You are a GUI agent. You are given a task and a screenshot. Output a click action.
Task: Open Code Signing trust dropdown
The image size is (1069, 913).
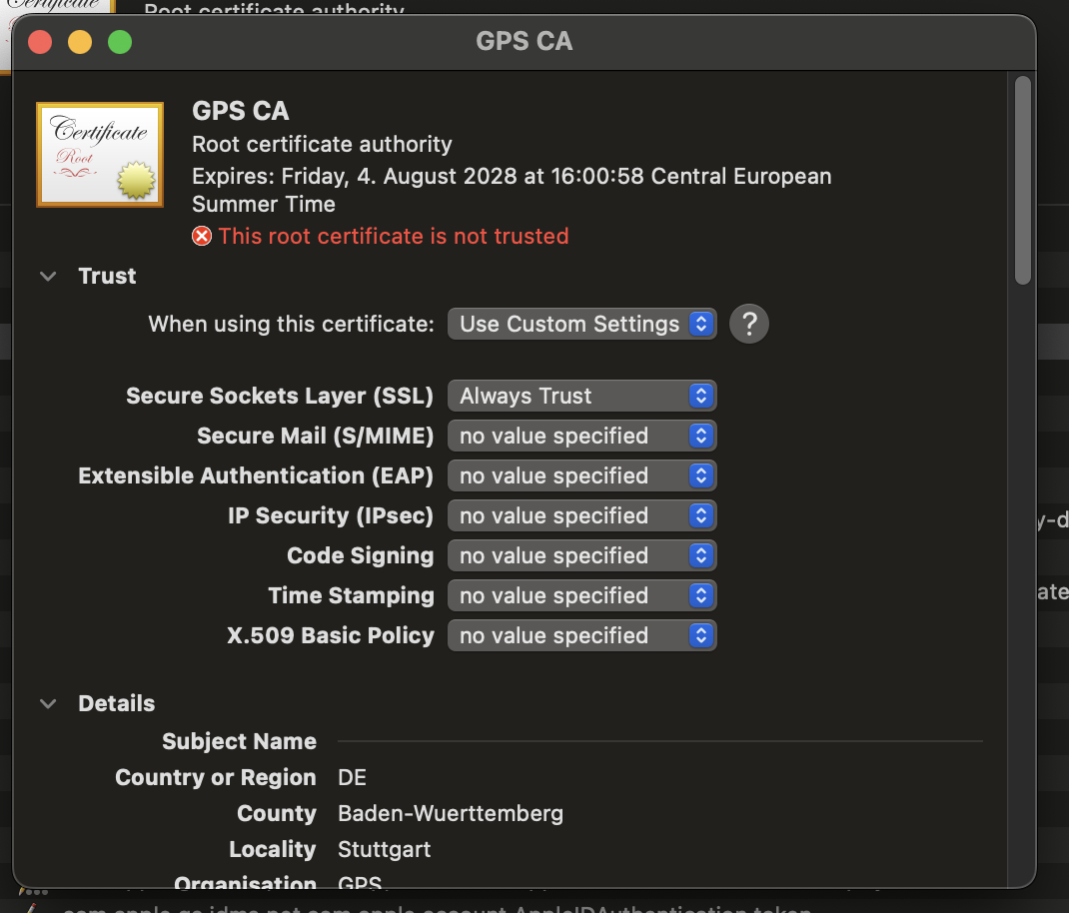tap(581, 556)
